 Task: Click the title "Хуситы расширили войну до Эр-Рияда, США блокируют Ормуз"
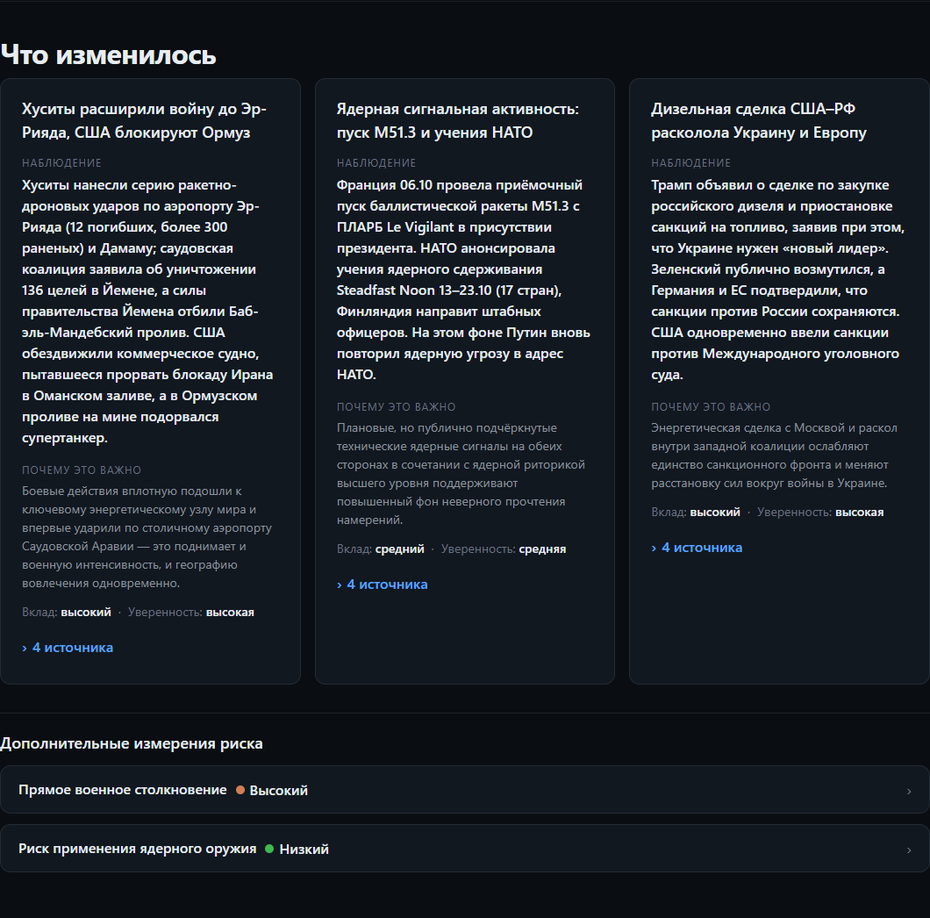coord(144,120)
